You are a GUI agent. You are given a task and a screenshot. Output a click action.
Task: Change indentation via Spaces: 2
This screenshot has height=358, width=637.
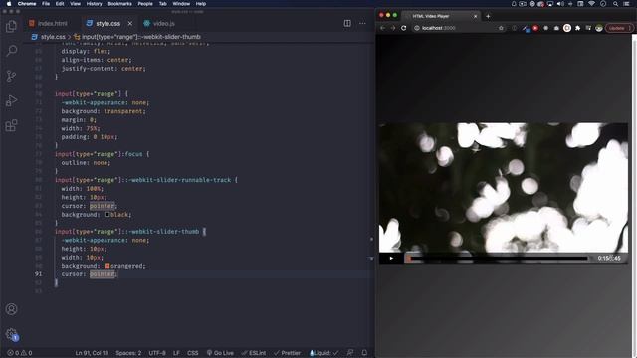[x=128, y=353]
